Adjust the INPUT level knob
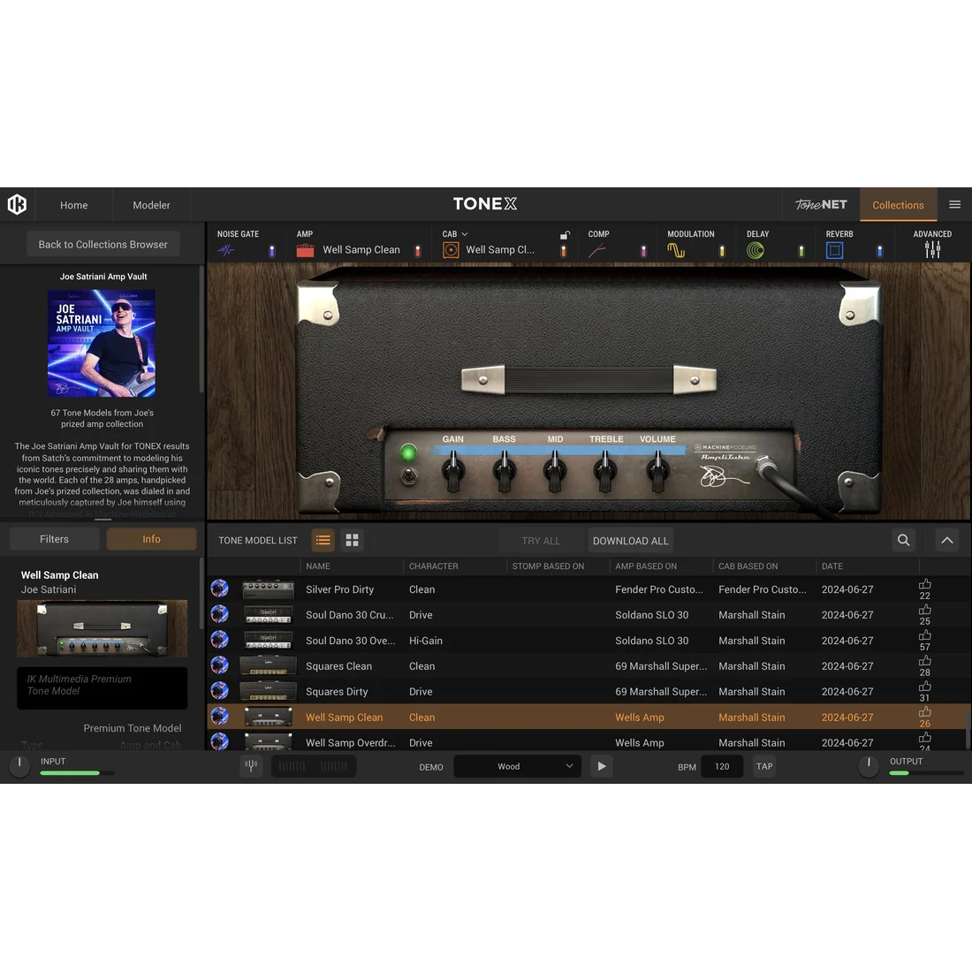This screenshot has width=972, height=972. (19, 766)
